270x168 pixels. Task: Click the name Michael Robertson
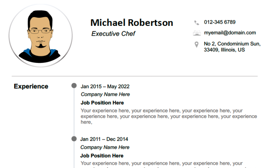(x=132, y=23)
